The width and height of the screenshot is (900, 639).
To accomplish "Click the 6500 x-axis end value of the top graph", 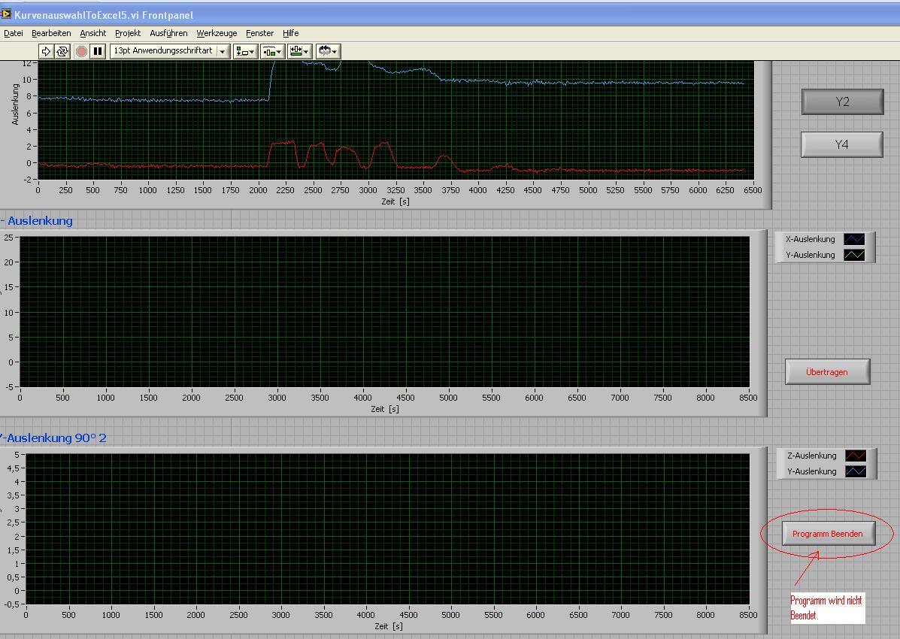I will tap(753, 190).
